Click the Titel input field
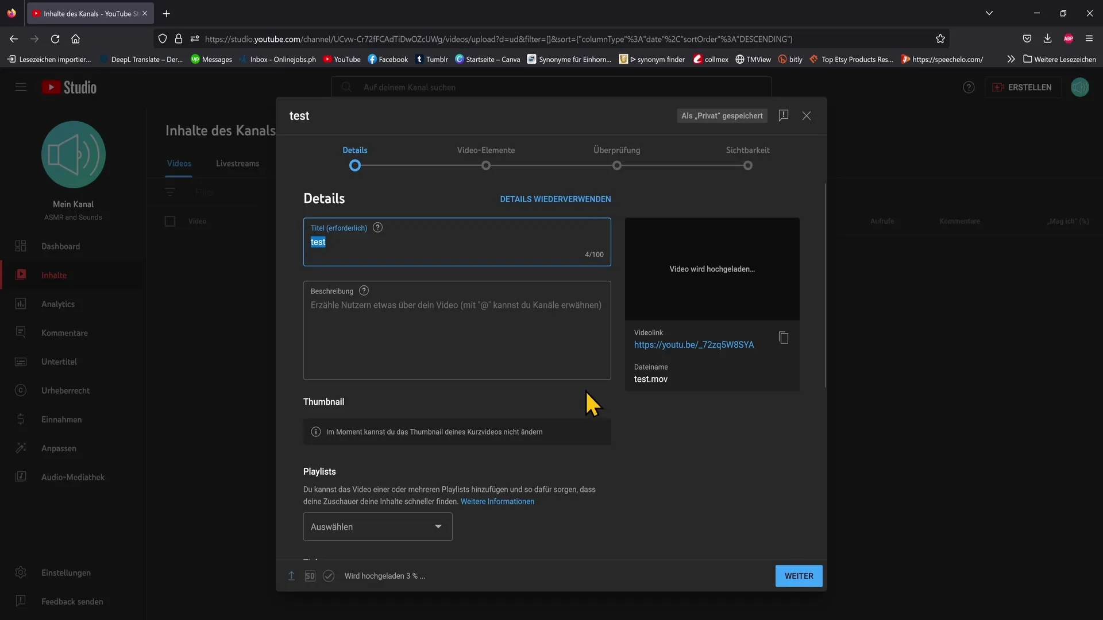 [457, 242]
